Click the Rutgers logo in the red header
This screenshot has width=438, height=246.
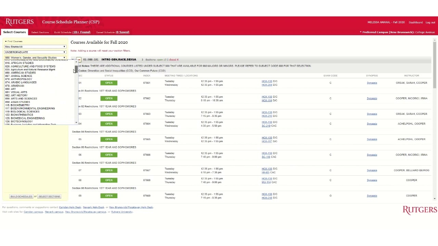[x=20, y=22]
